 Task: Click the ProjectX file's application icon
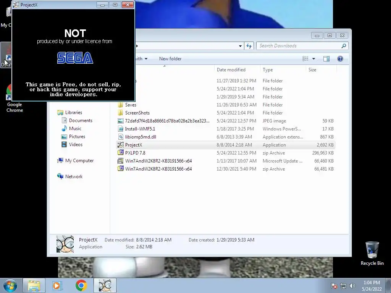121,145
